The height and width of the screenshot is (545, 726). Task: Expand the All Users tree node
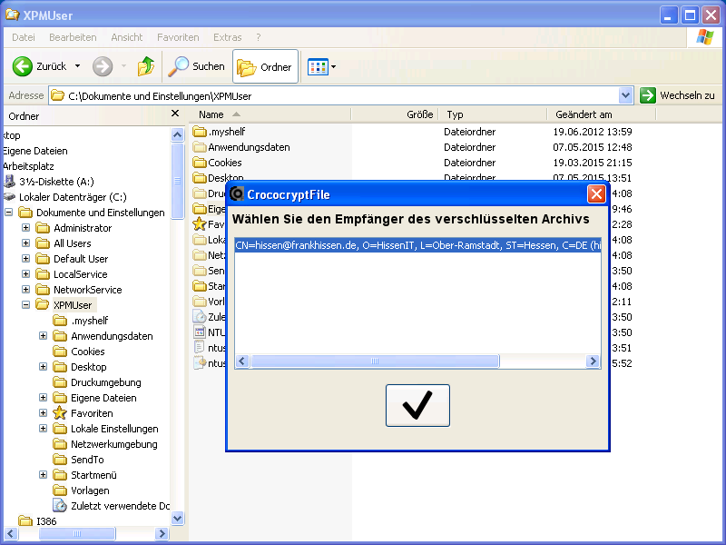click(x=26, y=243)
